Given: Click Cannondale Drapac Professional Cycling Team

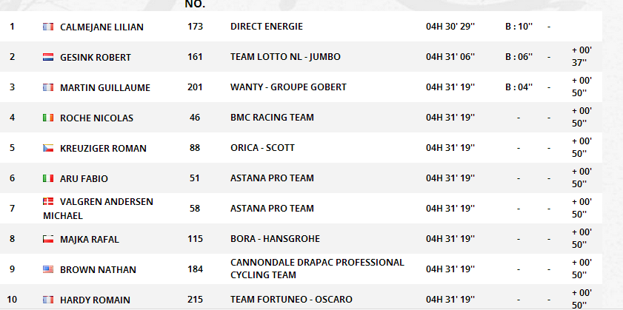Looking at the screenshot, I should pos(317,269).
